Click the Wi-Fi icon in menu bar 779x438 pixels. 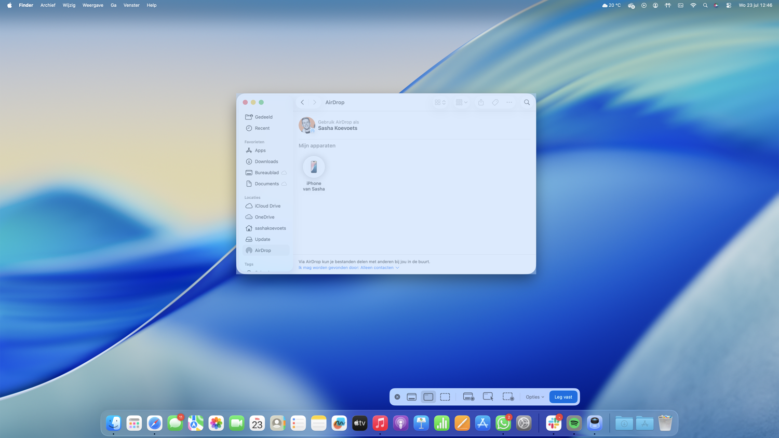[693, 5]
